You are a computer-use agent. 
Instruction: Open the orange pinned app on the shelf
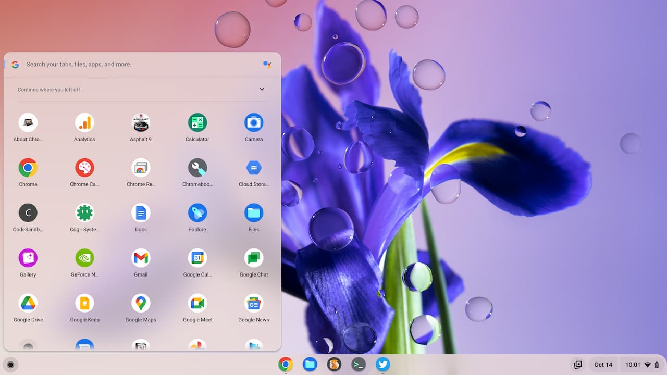(x=334, y=364)
